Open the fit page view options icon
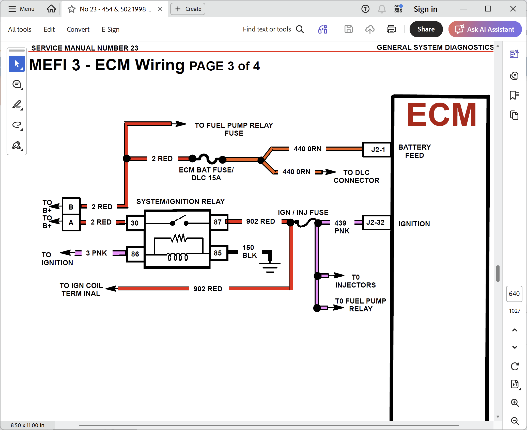 515,384
